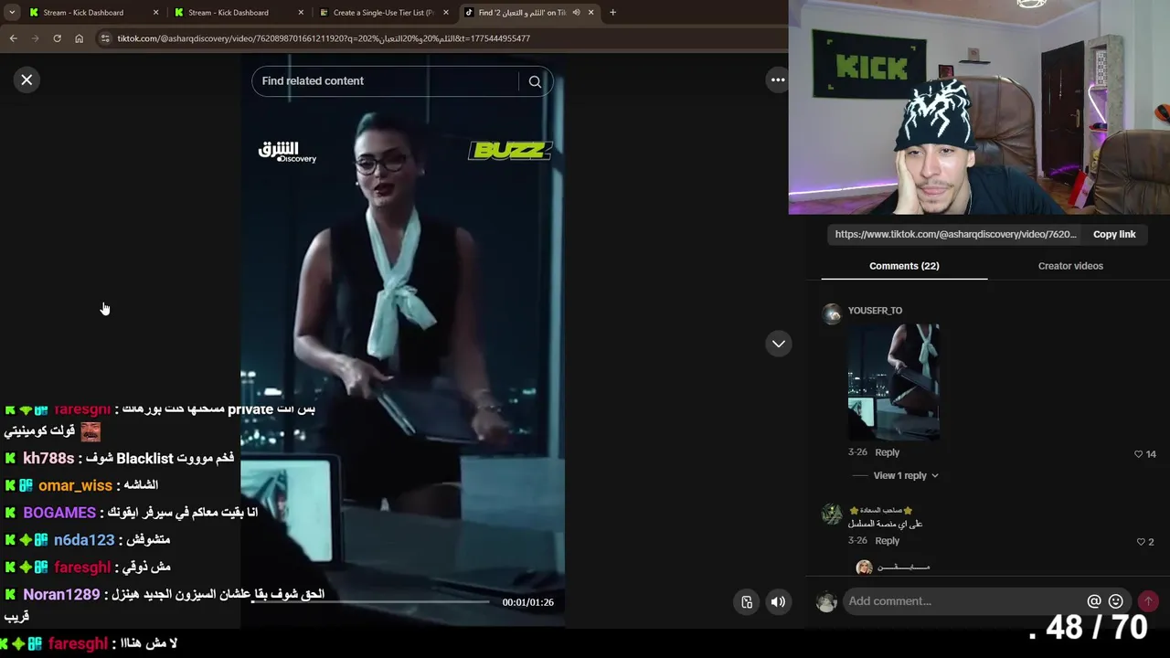This screenshot has height=658, width=1170.
Task: View site information icon in address bar
Action: [105, 38]
